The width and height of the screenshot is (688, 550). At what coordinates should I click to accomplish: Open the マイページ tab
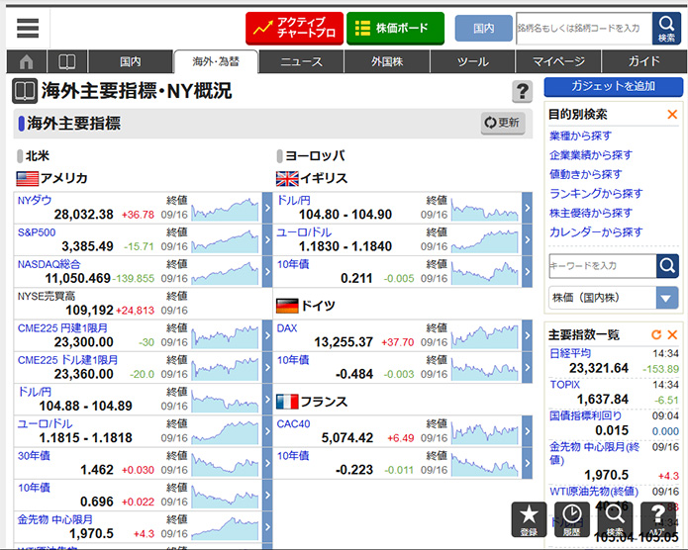558,61
